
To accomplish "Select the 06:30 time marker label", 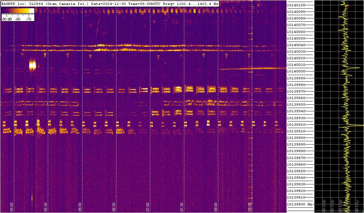I will click(x=114, y=207).
